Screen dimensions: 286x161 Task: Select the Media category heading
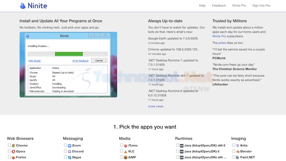tap(125, 139)
